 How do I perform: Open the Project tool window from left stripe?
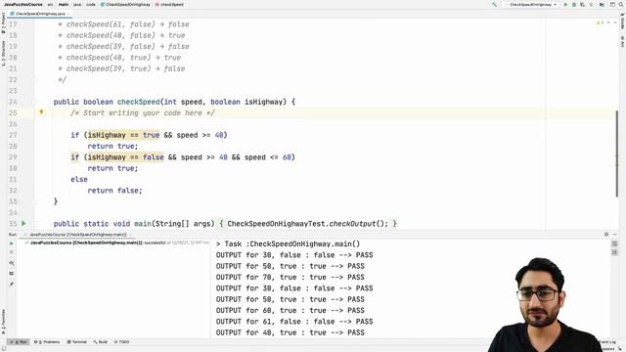coord(3,22)
